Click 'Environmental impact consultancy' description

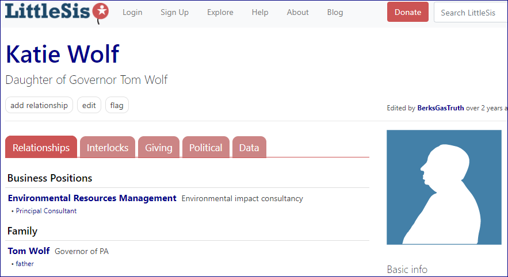(242, 198)
